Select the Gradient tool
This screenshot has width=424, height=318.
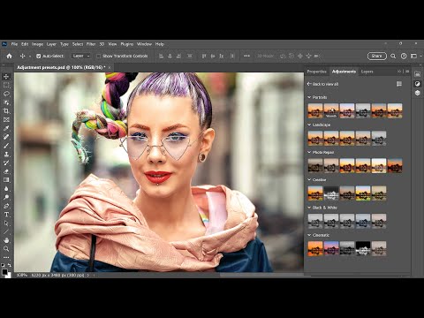click(6, 180)
